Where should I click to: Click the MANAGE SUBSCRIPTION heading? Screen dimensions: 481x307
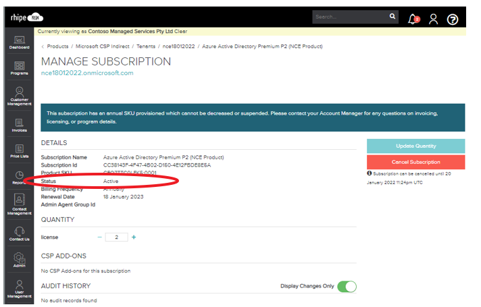(106, 61)
